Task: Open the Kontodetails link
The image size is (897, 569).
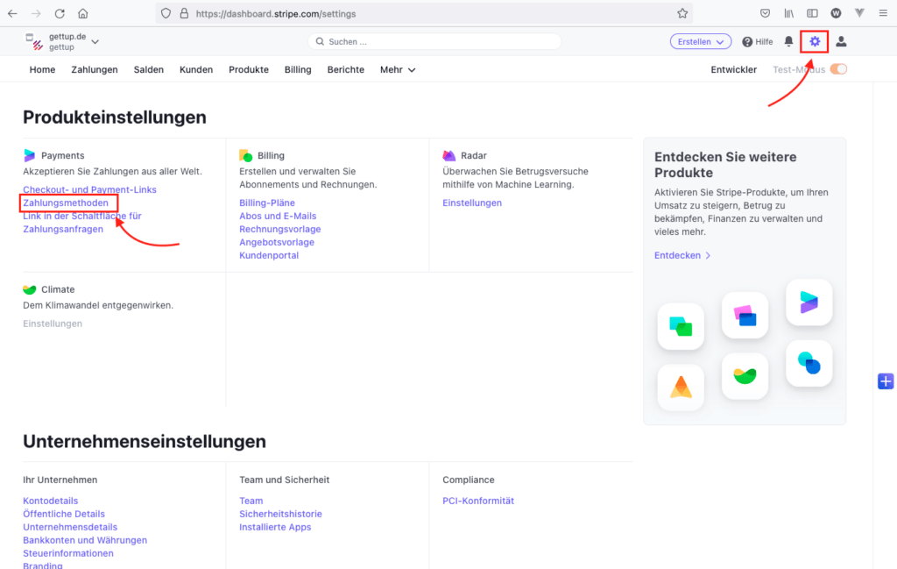Action: pyautogui.click(x=50, y=501)
